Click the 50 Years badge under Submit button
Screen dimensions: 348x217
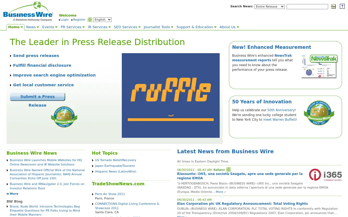tap(64, 117)
